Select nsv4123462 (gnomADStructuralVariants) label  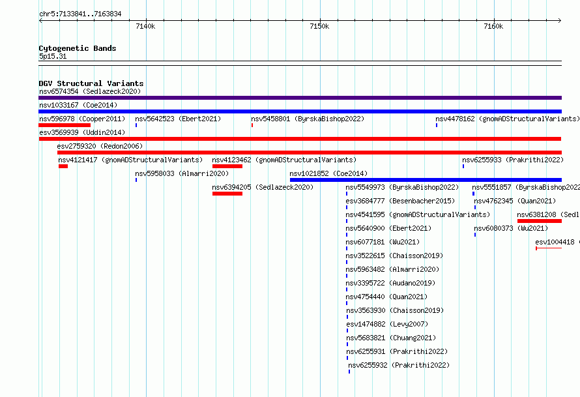[x=284, y=160]
